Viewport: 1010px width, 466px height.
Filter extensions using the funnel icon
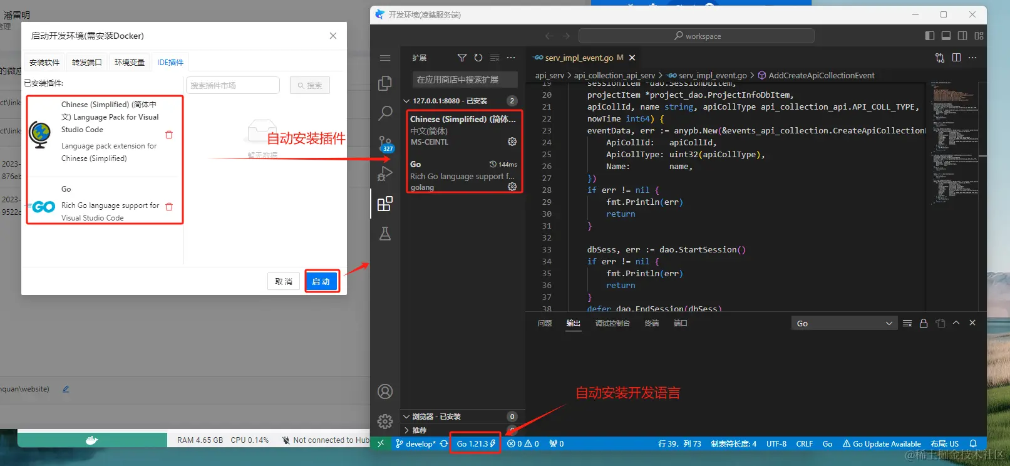click(x=462, y=58)
